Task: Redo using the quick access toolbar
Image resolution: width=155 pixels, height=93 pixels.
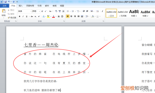Action: (x=14, y=2)
